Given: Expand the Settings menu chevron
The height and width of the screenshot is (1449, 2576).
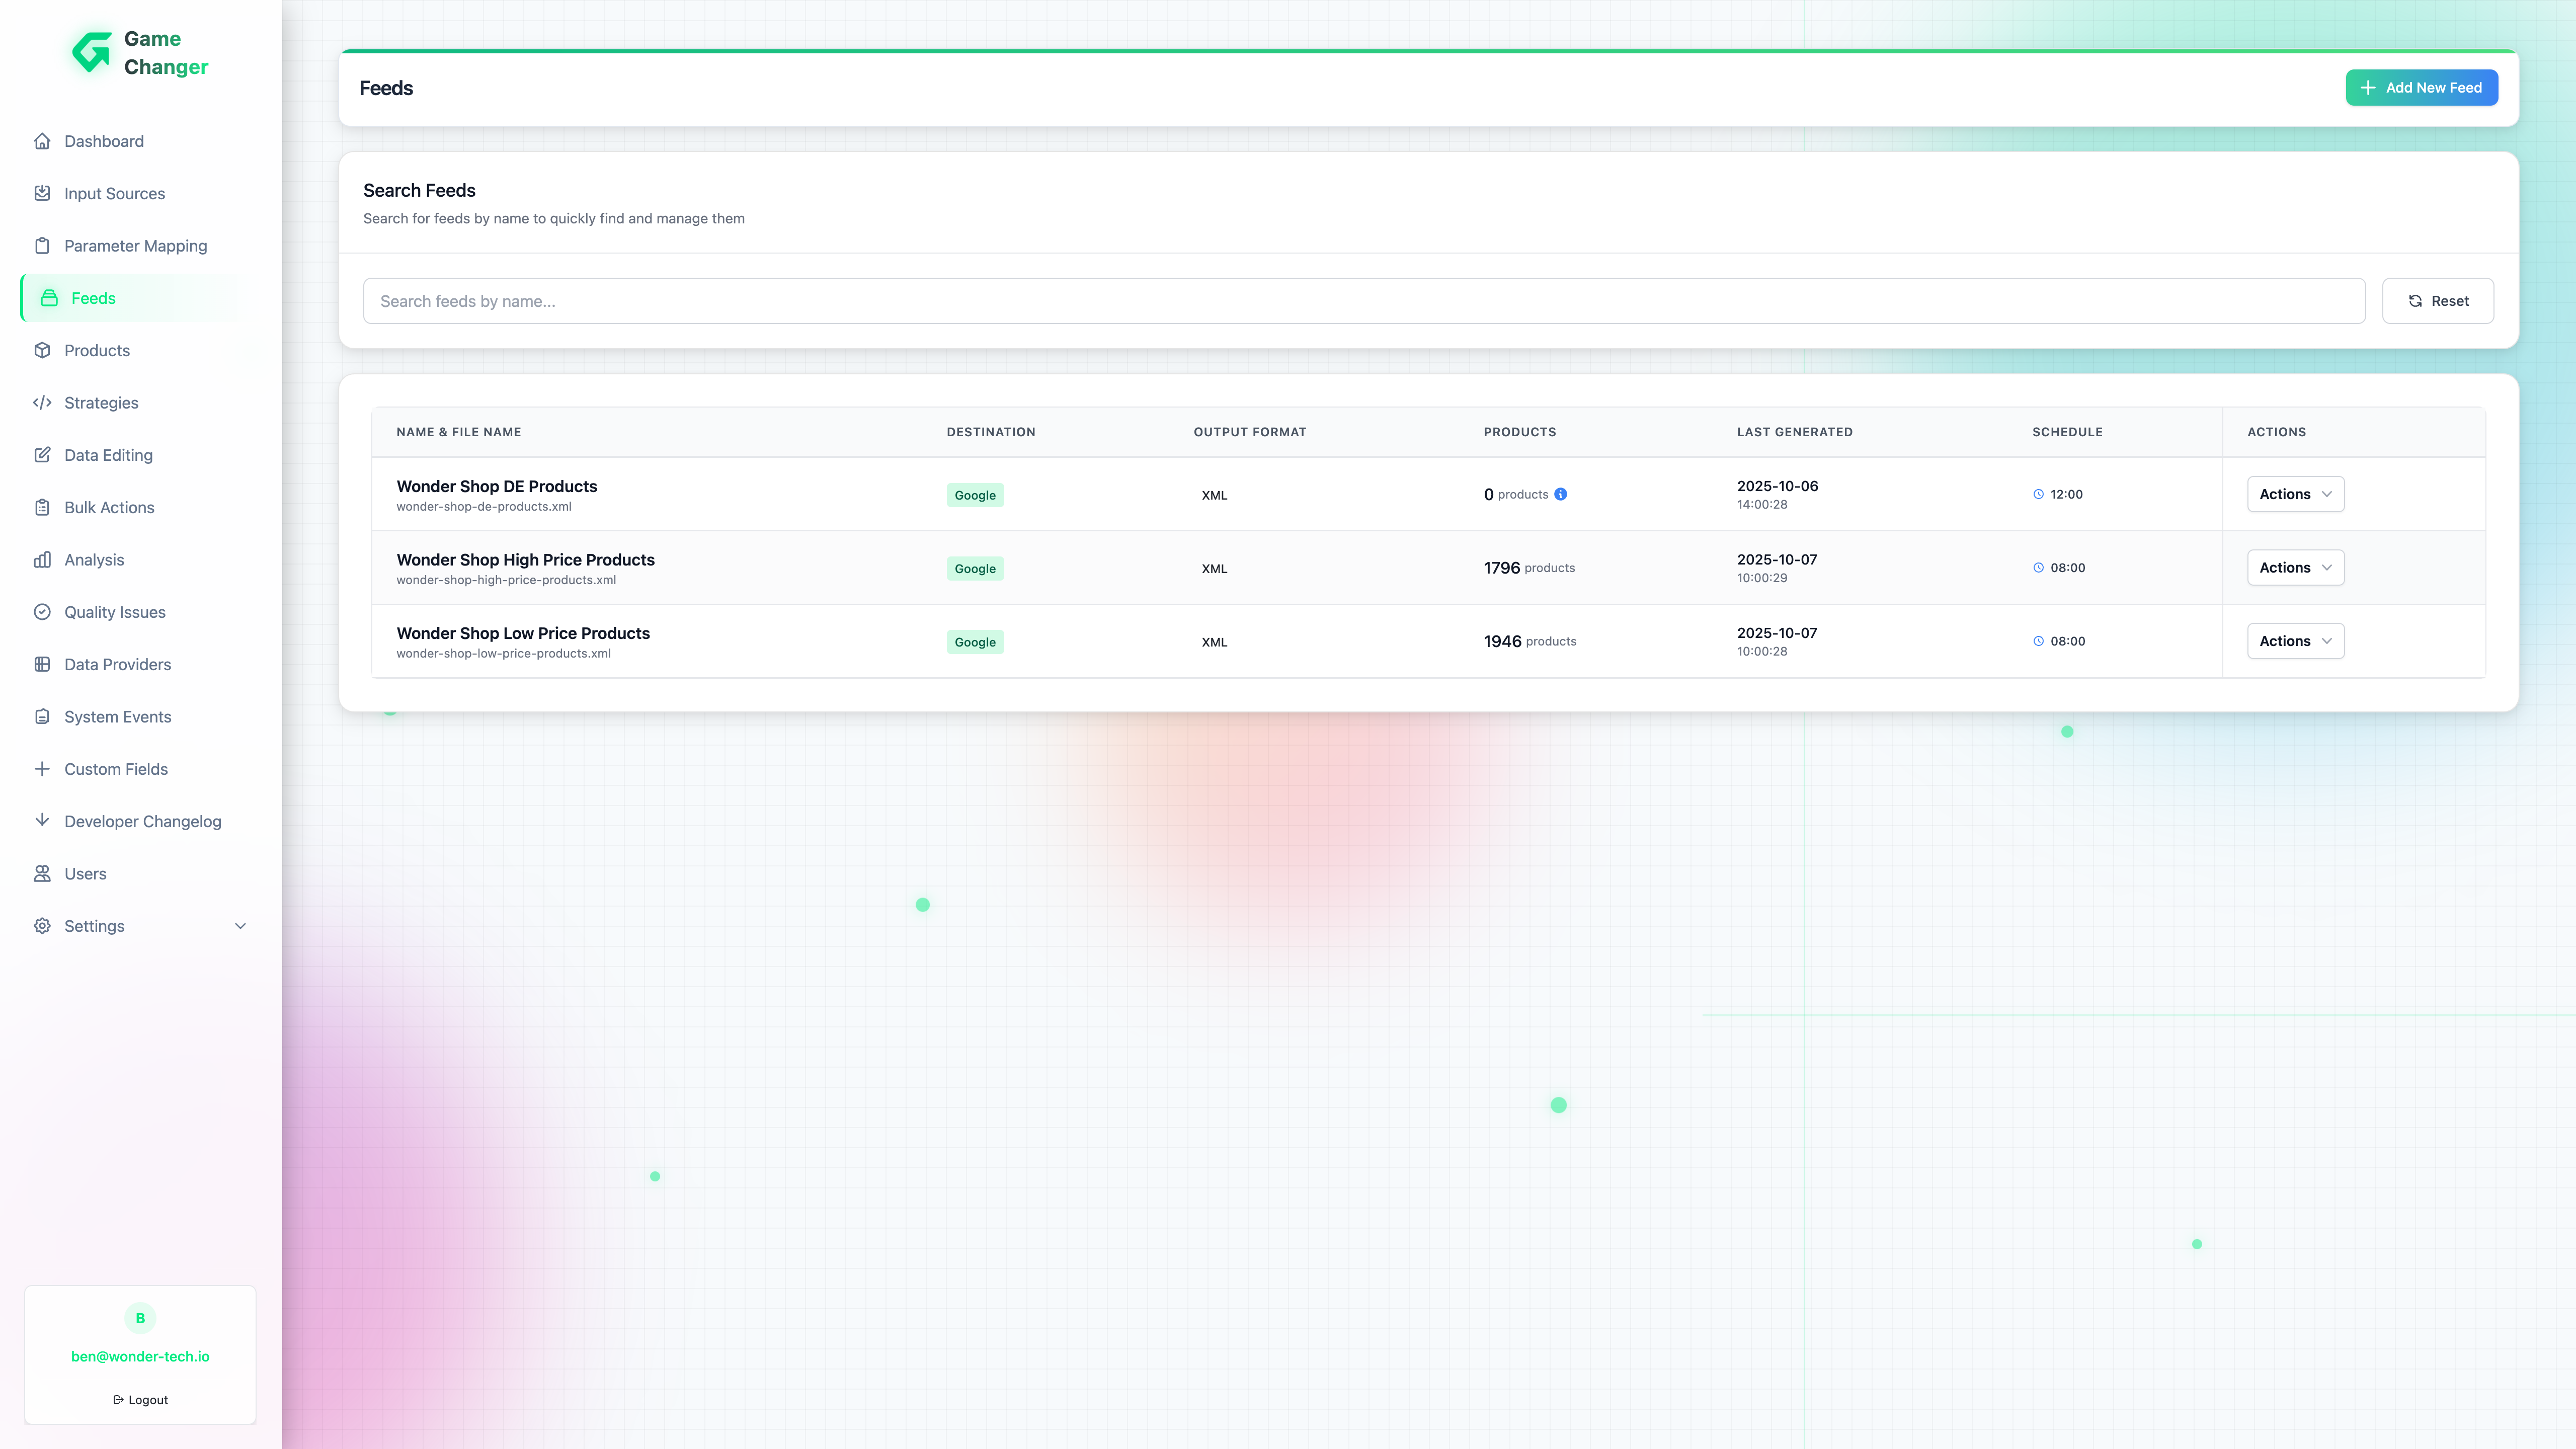Looking at the screenshot, I should [240, 926].
